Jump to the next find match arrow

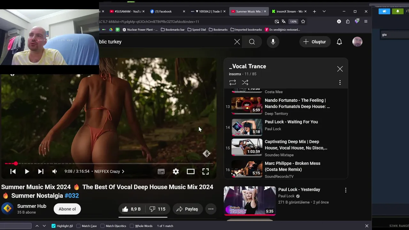click(x=44, y=226)
